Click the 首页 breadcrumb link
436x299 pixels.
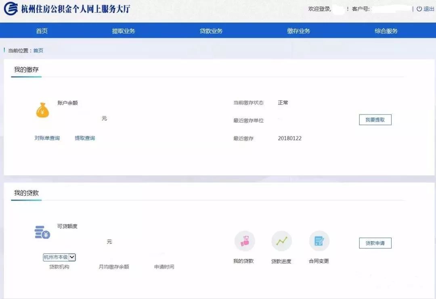38,50
